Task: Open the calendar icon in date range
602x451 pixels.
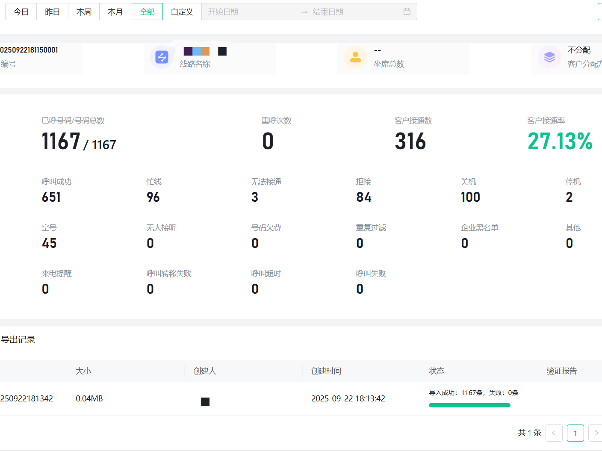Action: coord(407,12)
